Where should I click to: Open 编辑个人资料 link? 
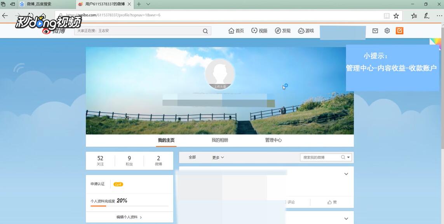coord(129,217)
